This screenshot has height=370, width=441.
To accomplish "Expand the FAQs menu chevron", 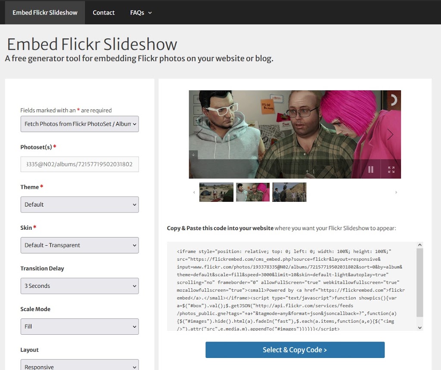I will 150,12.
